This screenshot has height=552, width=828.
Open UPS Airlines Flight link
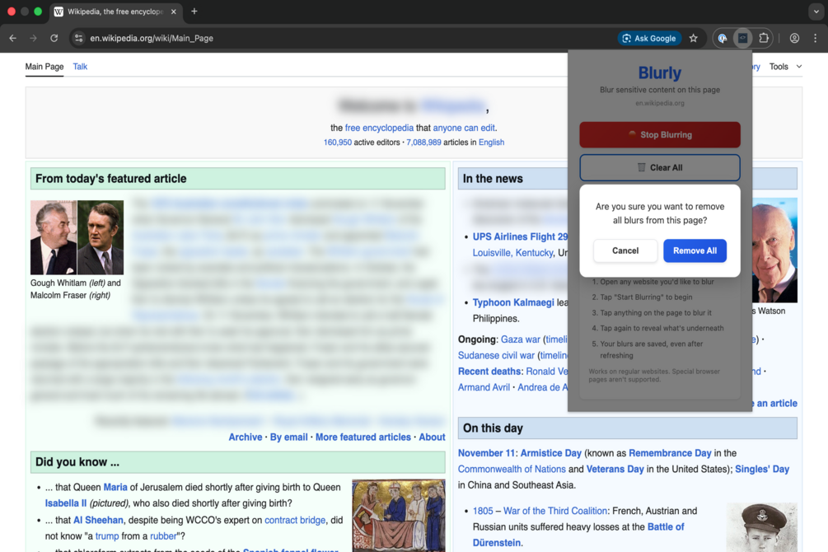coord(520,236)
